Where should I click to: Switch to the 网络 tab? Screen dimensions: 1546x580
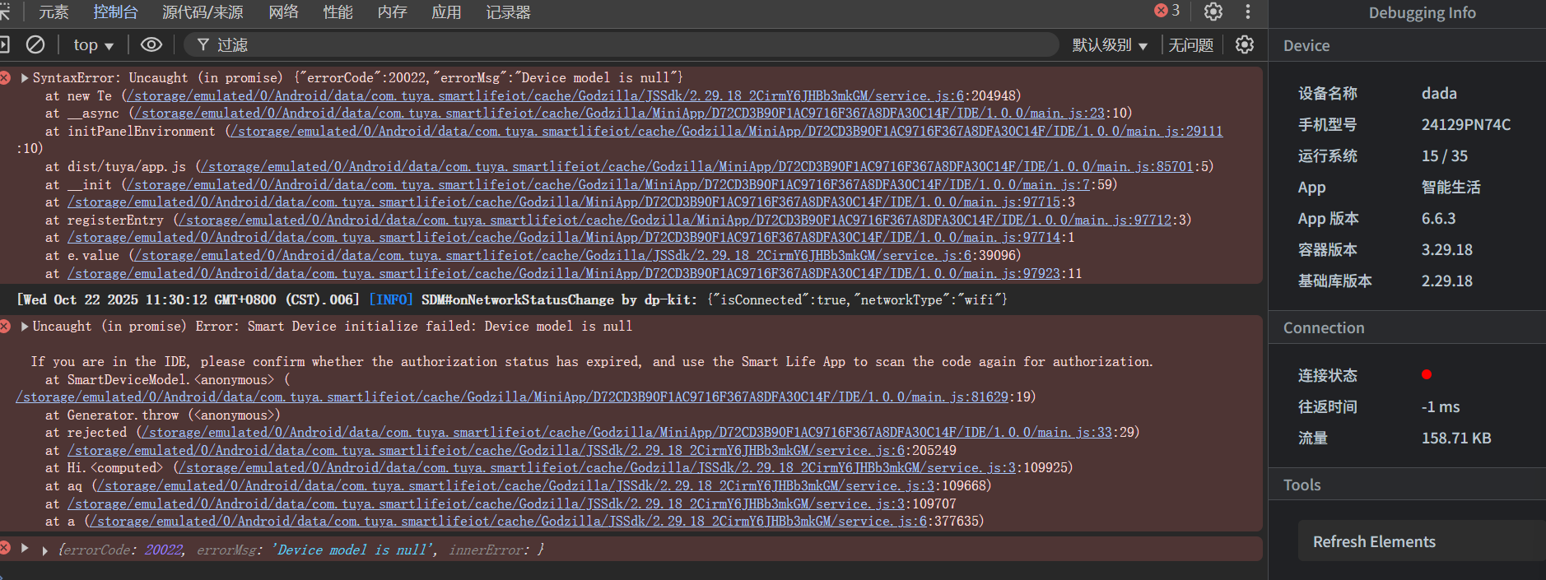coord(283,12)
